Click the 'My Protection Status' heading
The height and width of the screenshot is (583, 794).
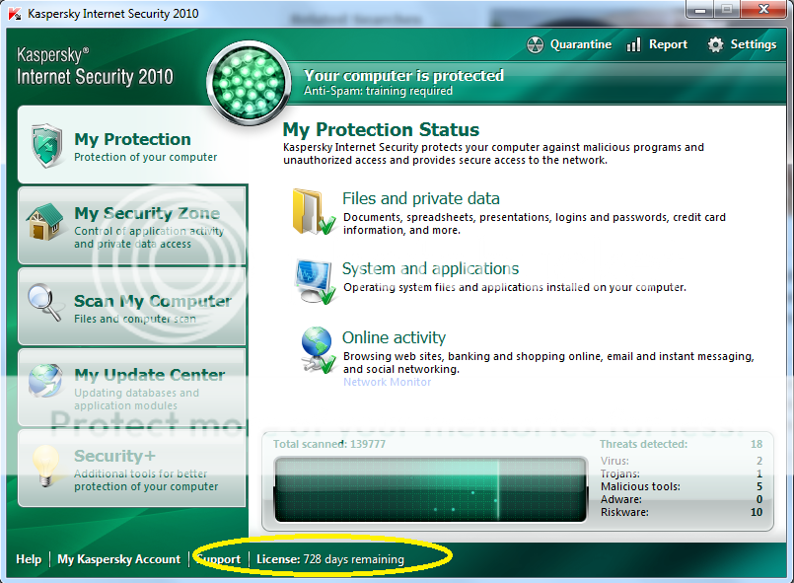click(x=381, y=130)
